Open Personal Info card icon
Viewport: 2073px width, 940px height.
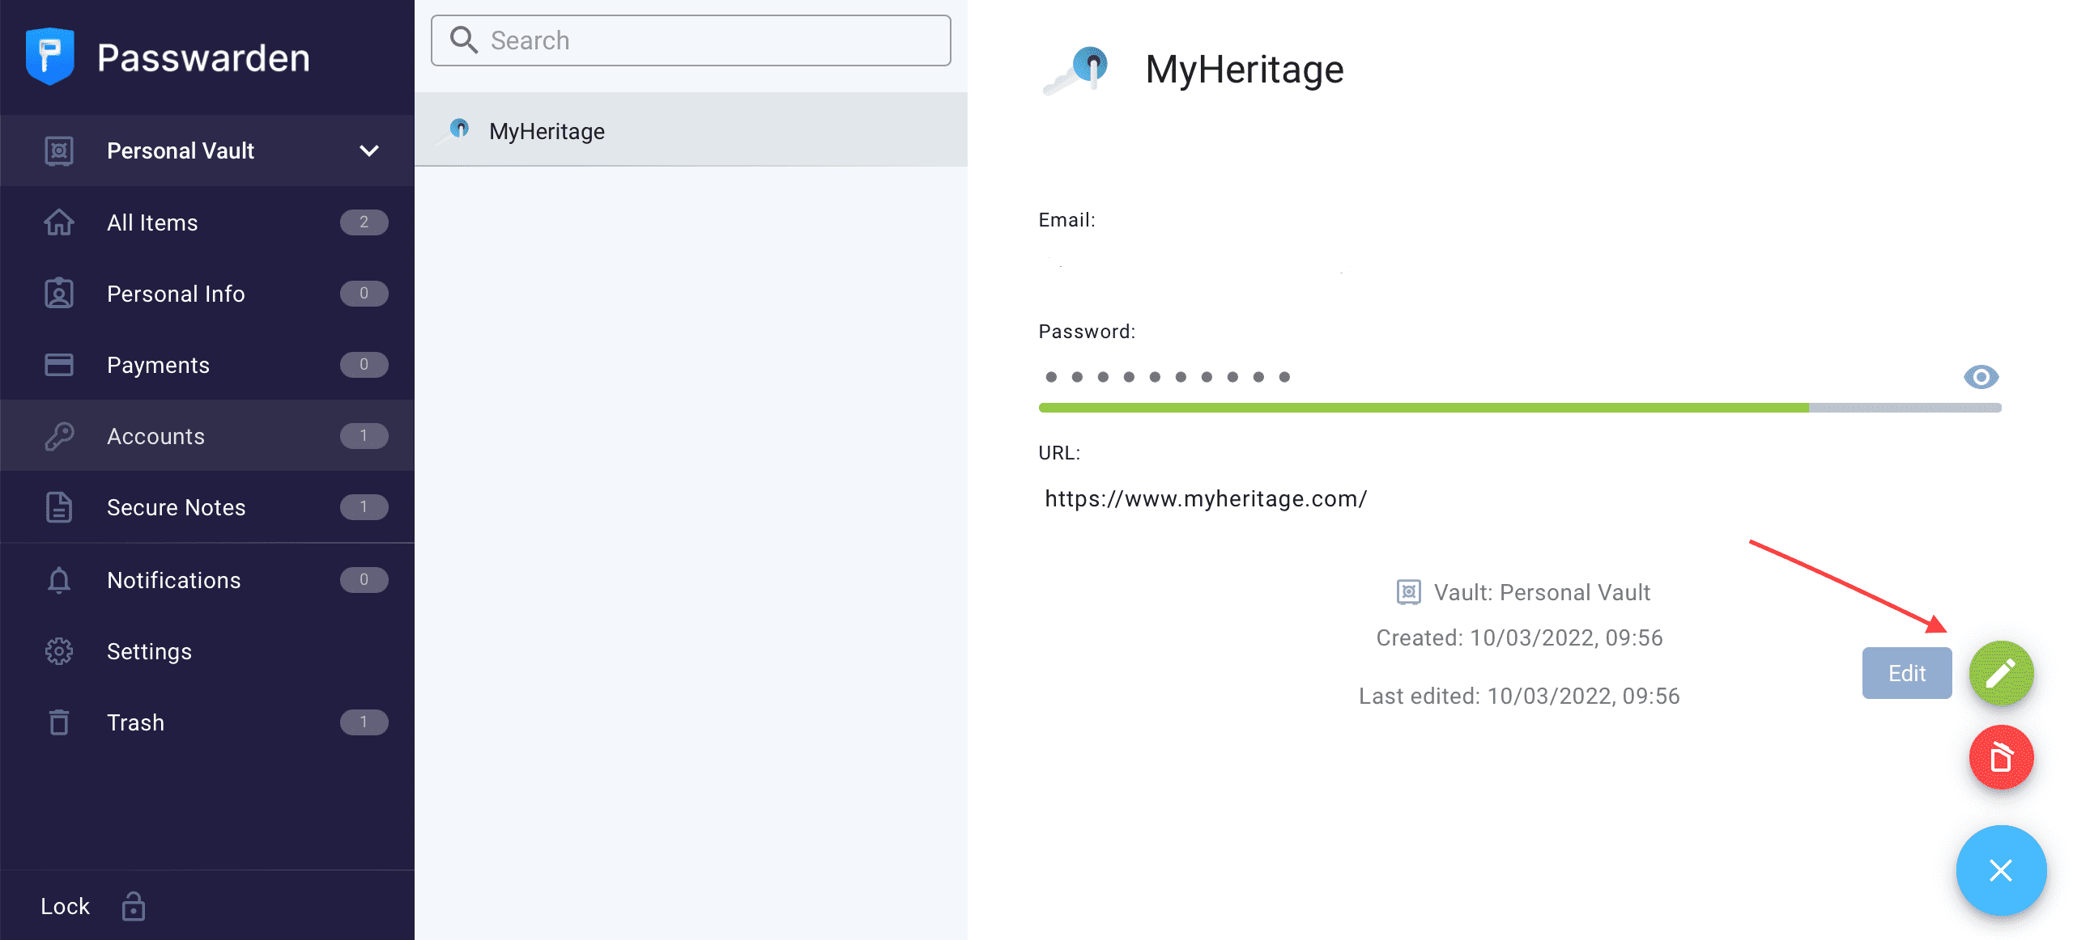pos(57,293)
